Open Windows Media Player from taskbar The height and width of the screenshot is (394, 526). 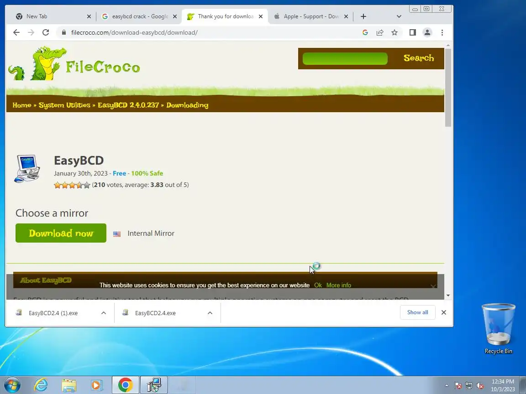coord(96,385)
